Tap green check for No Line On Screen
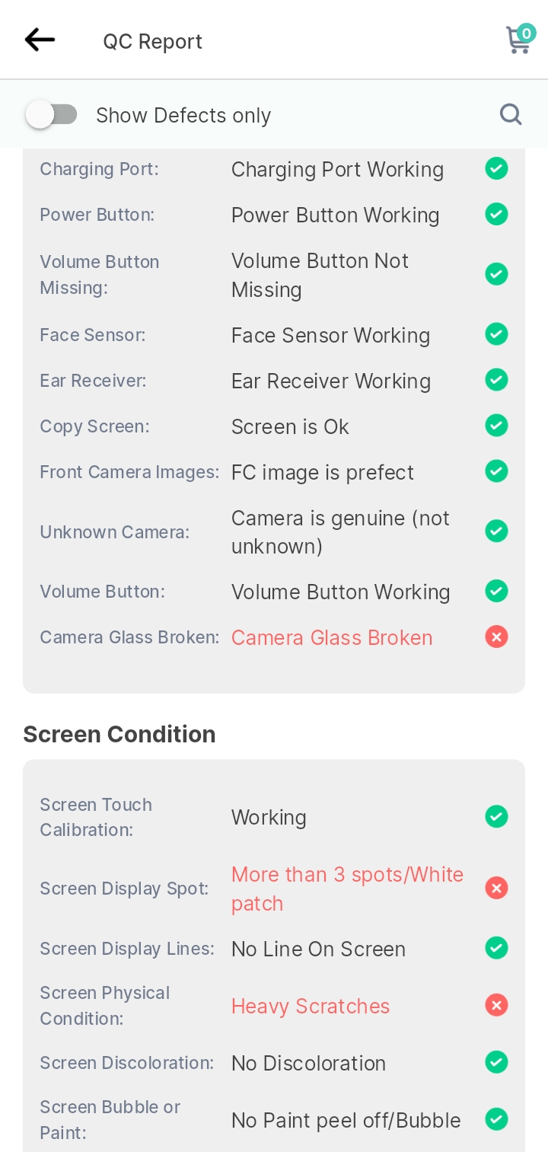548x1152 pixels. pyautogui.click(x=497, y=948)
